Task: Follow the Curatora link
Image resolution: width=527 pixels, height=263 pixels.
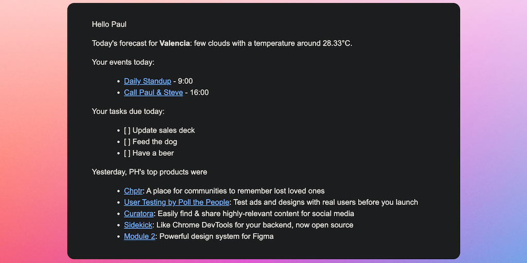Action: 138,213
